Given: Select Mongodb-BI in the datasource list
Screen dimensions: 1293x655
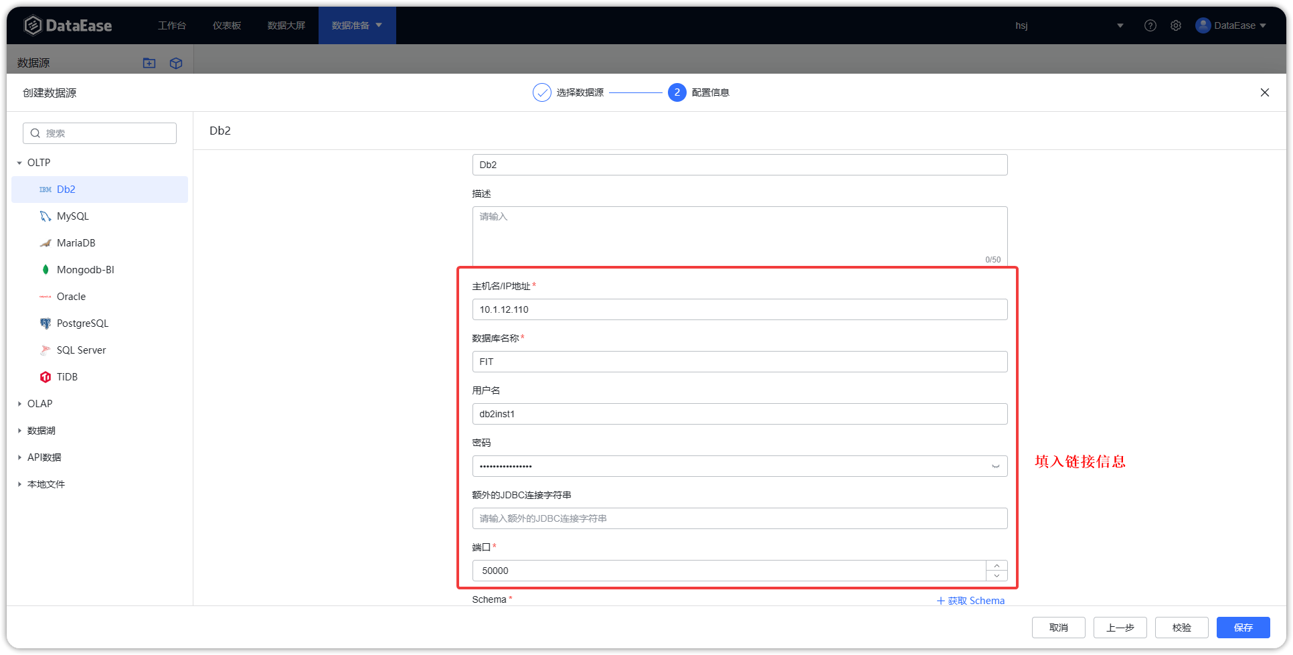Looking at the screenshot, I should point(100,270).
